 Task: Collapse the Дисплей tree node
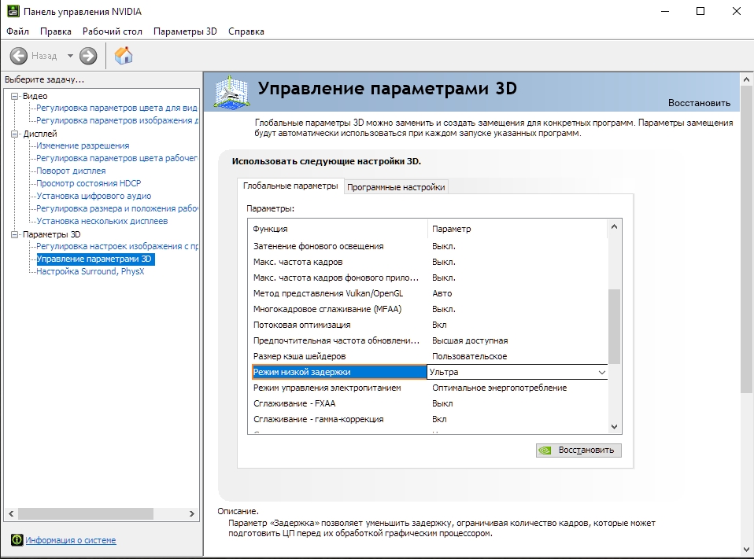pyautogui.click(x=15, y=134)
